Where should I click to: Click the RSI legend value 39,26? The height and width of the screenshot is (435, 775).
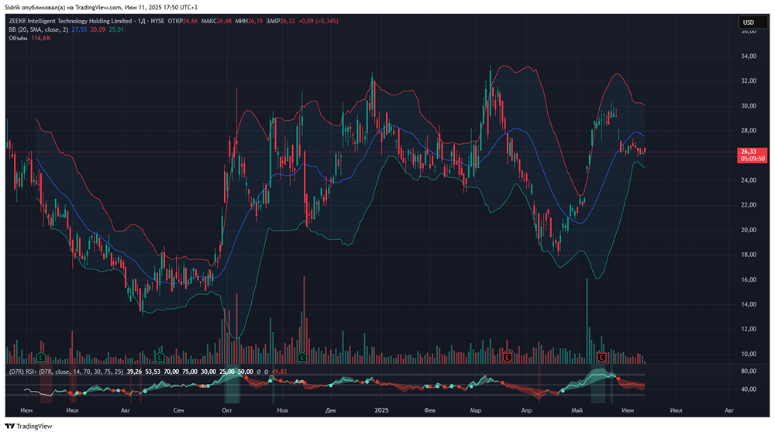(x=134, y=372)
